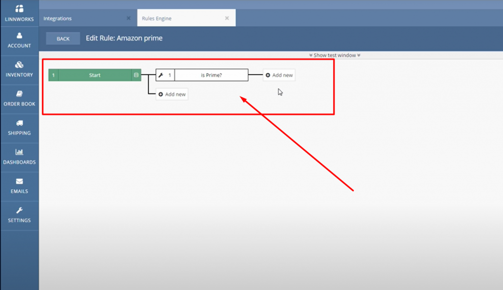Close the Integrations tab
This screenshot has height=290, width=503.
point(129,18)
